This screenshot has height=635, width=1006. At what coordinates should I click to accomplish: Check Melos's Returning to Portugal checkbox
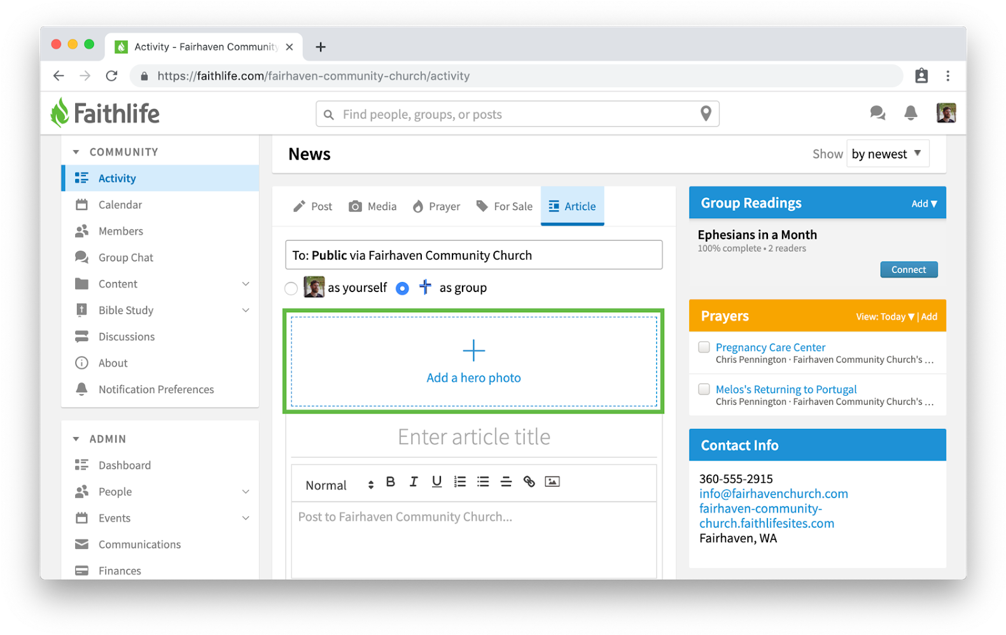[x=704, y=389]
